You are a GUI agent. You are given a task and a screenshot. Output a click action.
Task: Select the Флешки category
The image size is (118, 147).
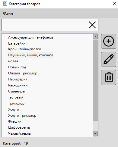click(15, 121)
